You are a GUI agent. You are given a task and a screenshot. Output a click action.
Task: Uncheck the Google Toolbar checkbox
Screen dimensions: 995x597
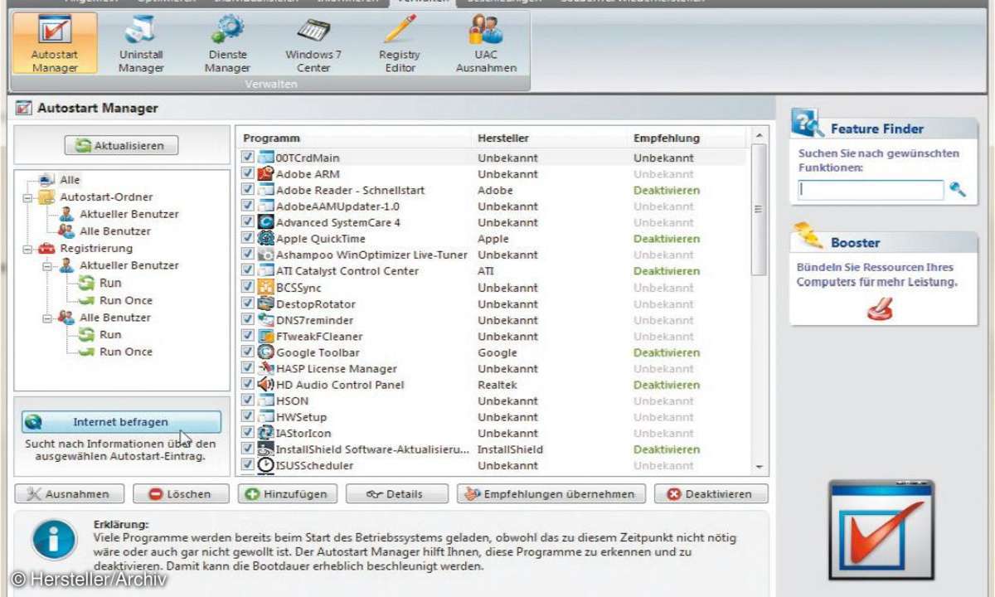[247, 352]
